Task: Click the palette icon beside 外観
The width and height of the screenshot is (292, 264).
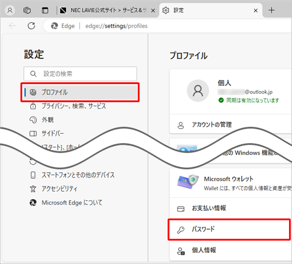Action: point(33,120)
